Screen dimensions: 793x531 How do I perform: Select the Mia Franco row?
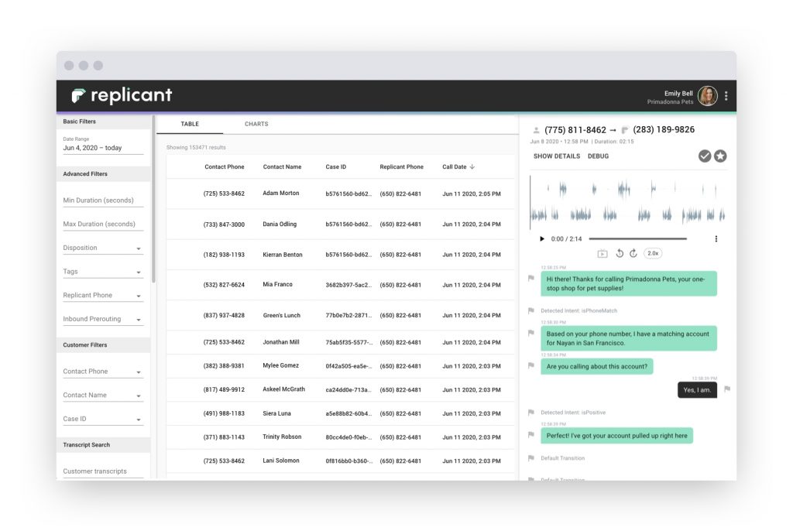click(341, 285)
